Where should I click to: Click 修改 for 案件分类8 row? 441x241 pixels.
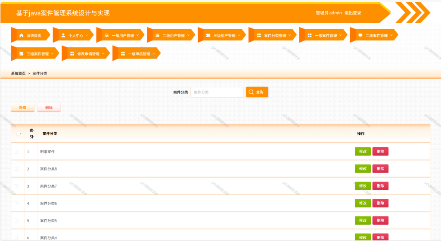tap(363, 169)
